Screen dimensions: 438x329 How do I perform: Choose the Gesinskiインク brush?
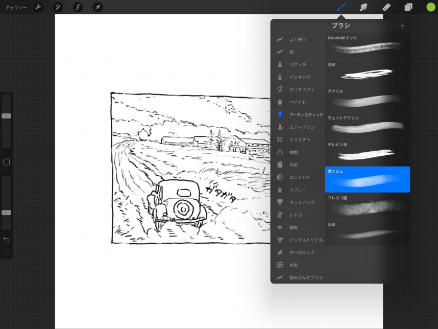367,46
